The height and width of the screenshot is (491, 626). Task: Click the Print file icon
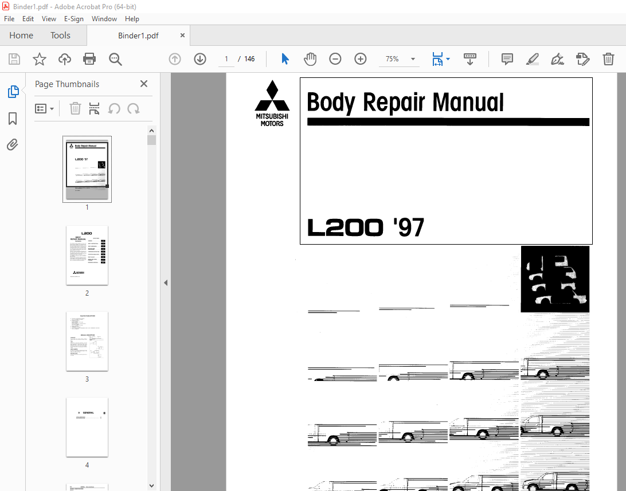[89, 59]
